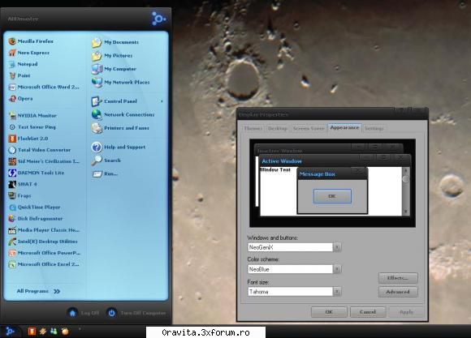Click the preview window scrollbar

coord(405,190)
